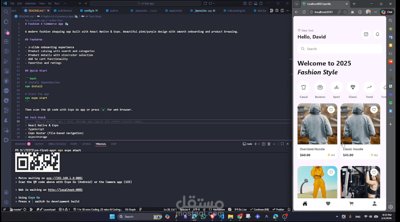Screen dimensions: 400x222
Task: Close the terminal panel
Action: pos(288,144)
